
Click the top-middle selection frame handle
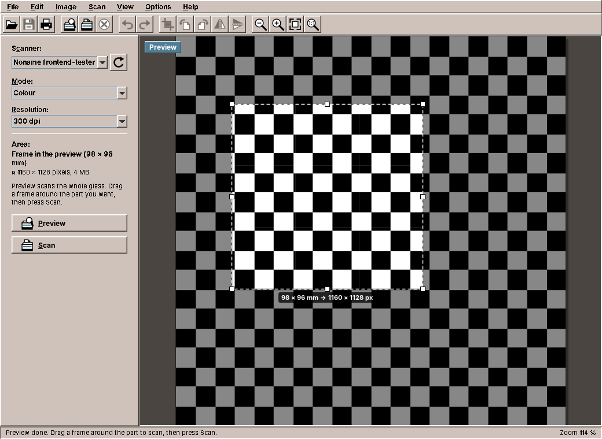(x=327, y=104)
